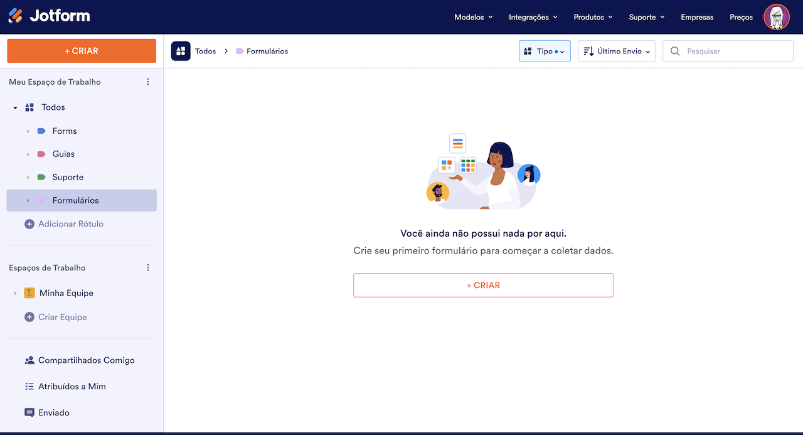Select the blue Forms label tag
This screenshot has width=803, height=435.
point(41,131)
